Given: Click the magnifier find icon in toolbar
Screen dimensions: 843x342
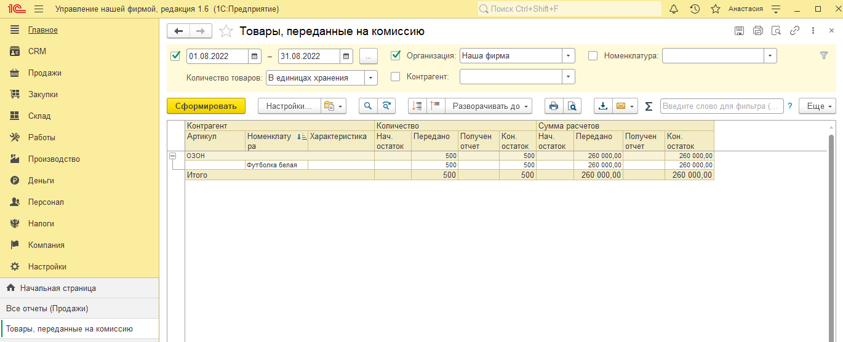Looking at the screenshot, I should click(368, 106).
